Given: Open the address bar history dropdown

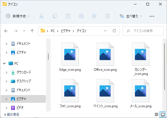Looking at the screenshot, I should coord(105,31).
